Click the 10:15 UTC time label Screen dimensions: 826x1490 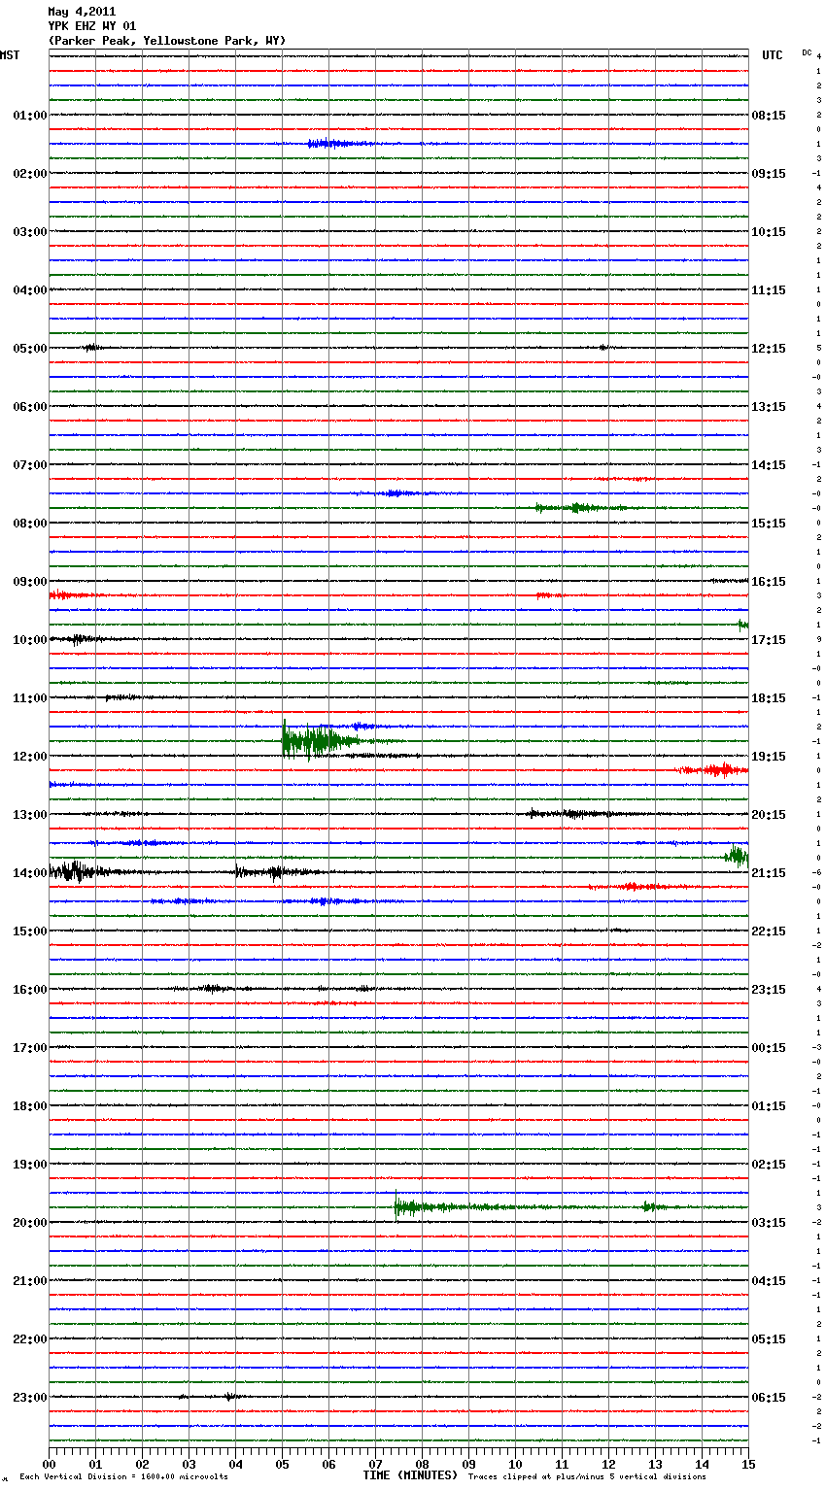pyautogui.click(x=769, y=231)
